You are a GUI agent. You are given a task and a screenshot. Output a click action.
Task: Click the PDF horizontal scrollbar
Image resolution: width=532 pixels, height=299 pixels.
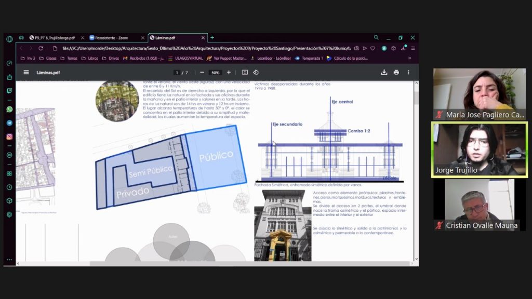click(x=208, y=263)
